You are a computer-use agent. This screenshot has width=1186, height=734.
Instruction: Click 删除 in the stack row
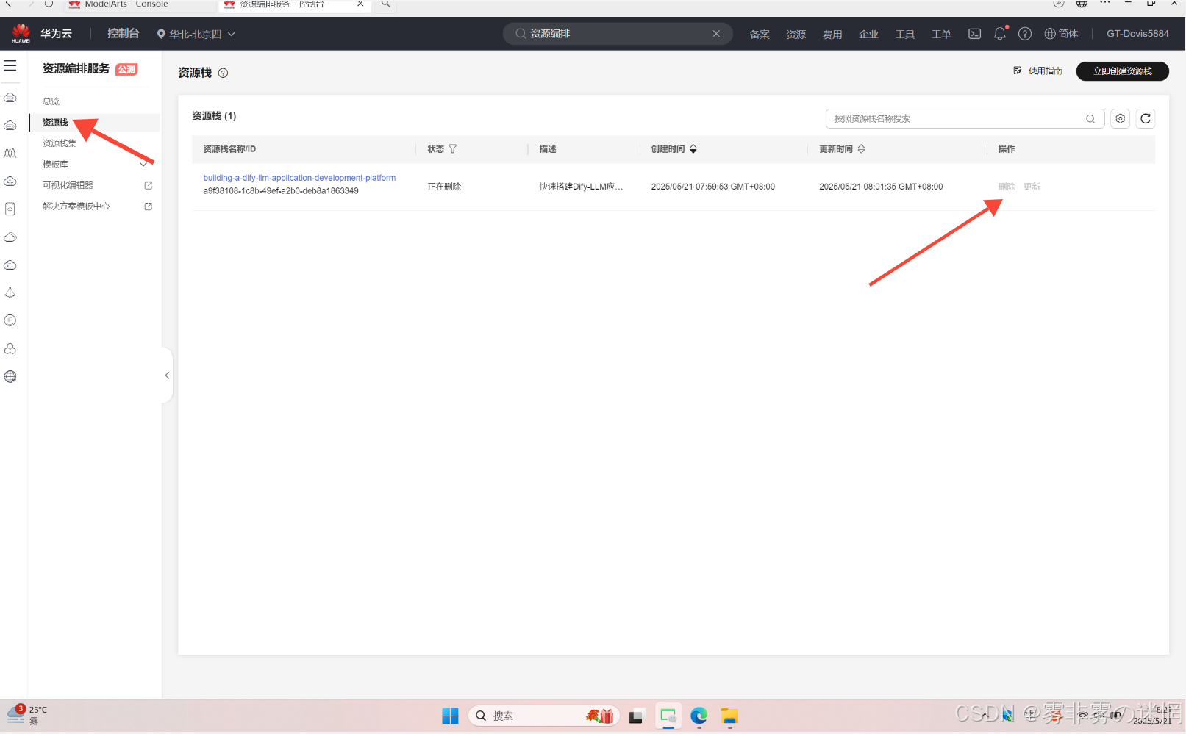(1007, 187)
